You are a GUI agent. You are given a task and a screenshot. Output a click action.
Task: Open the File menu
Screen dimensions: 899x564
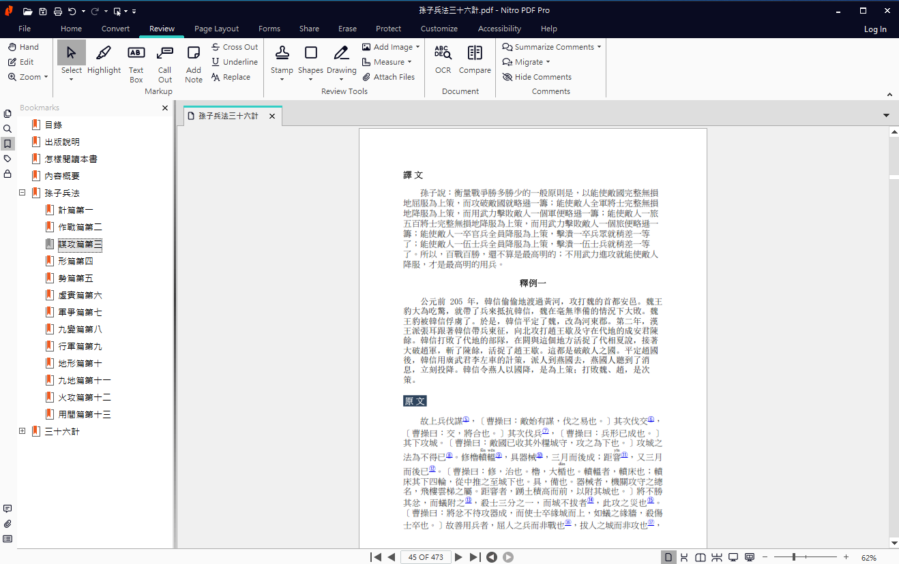(25, 29)
